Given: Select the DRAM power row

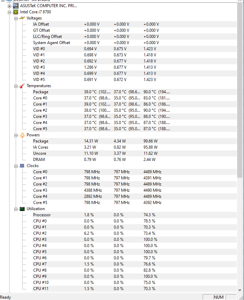Looking at the screenshot, I should coord(135,159).
